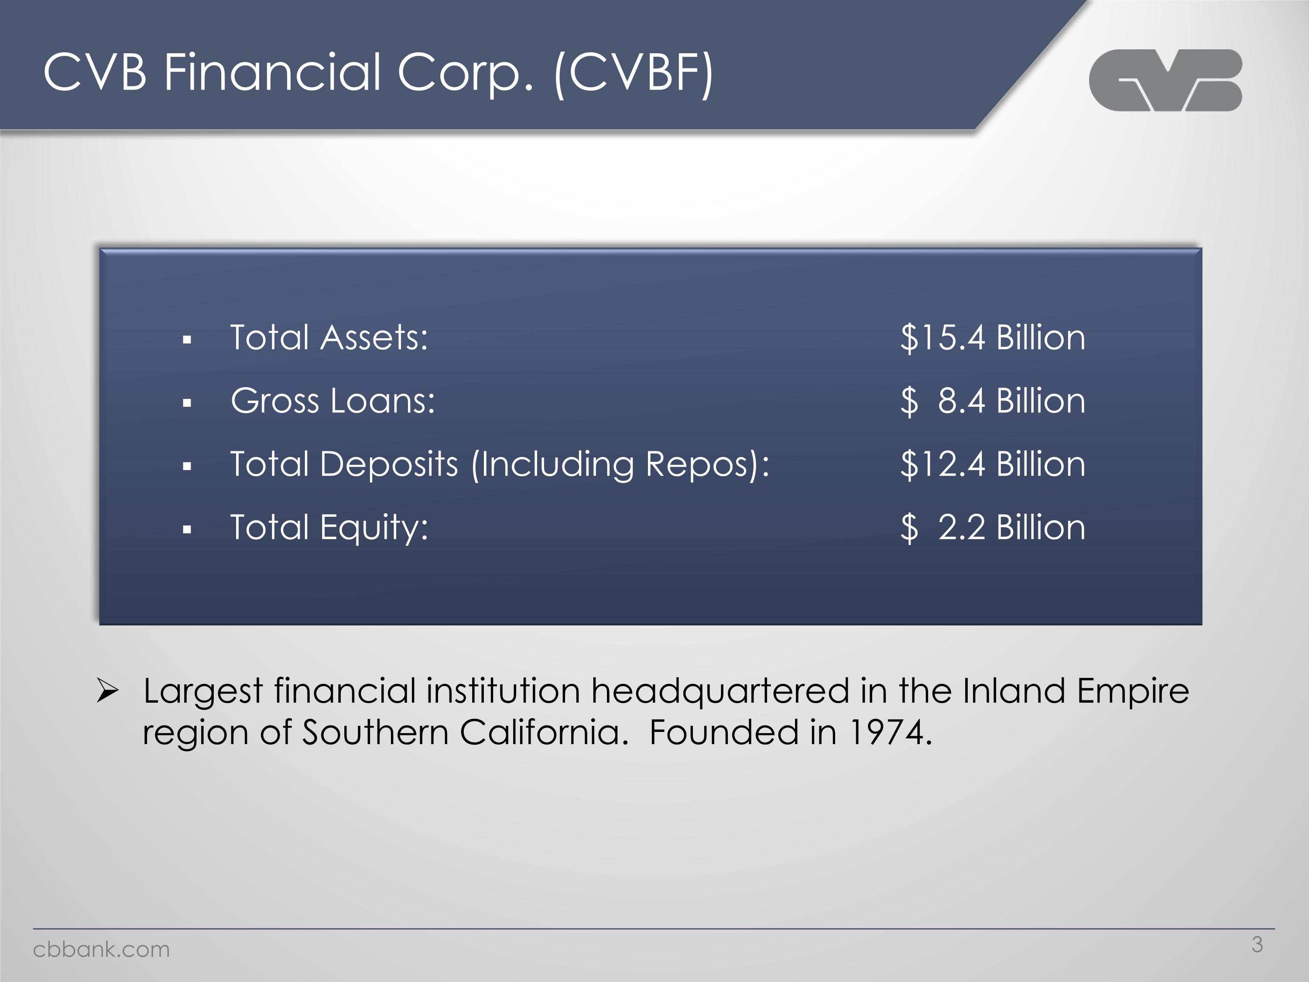Click the square bullet beside Total Assets
Screen dimensions: 1309x982
click(188, 340)
